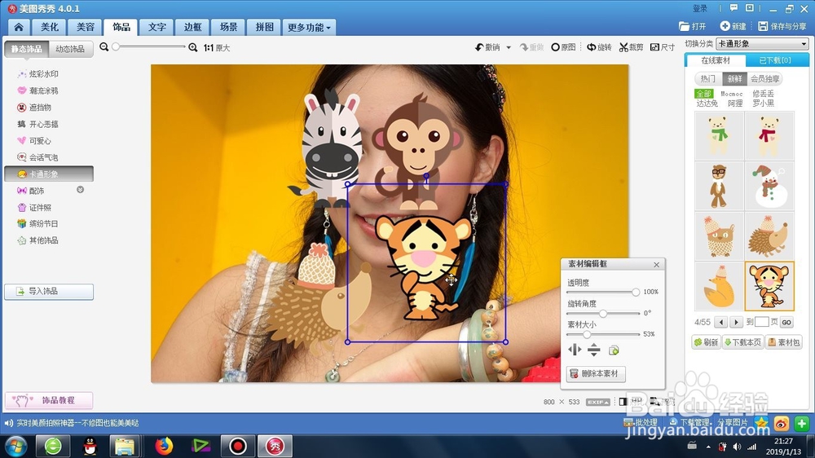Switch to 在线素材 tab

[716, 60]
